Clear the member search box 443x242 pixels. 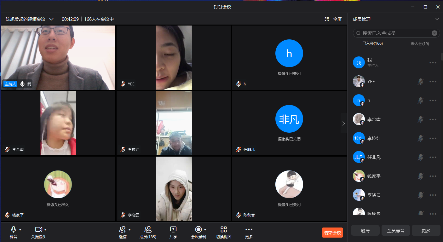click(434, 33)
